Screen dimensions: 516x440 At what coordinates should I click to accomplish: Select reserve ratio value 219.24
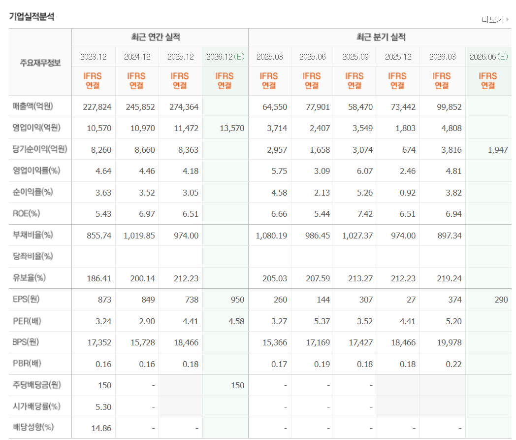(x=449, y=278)
